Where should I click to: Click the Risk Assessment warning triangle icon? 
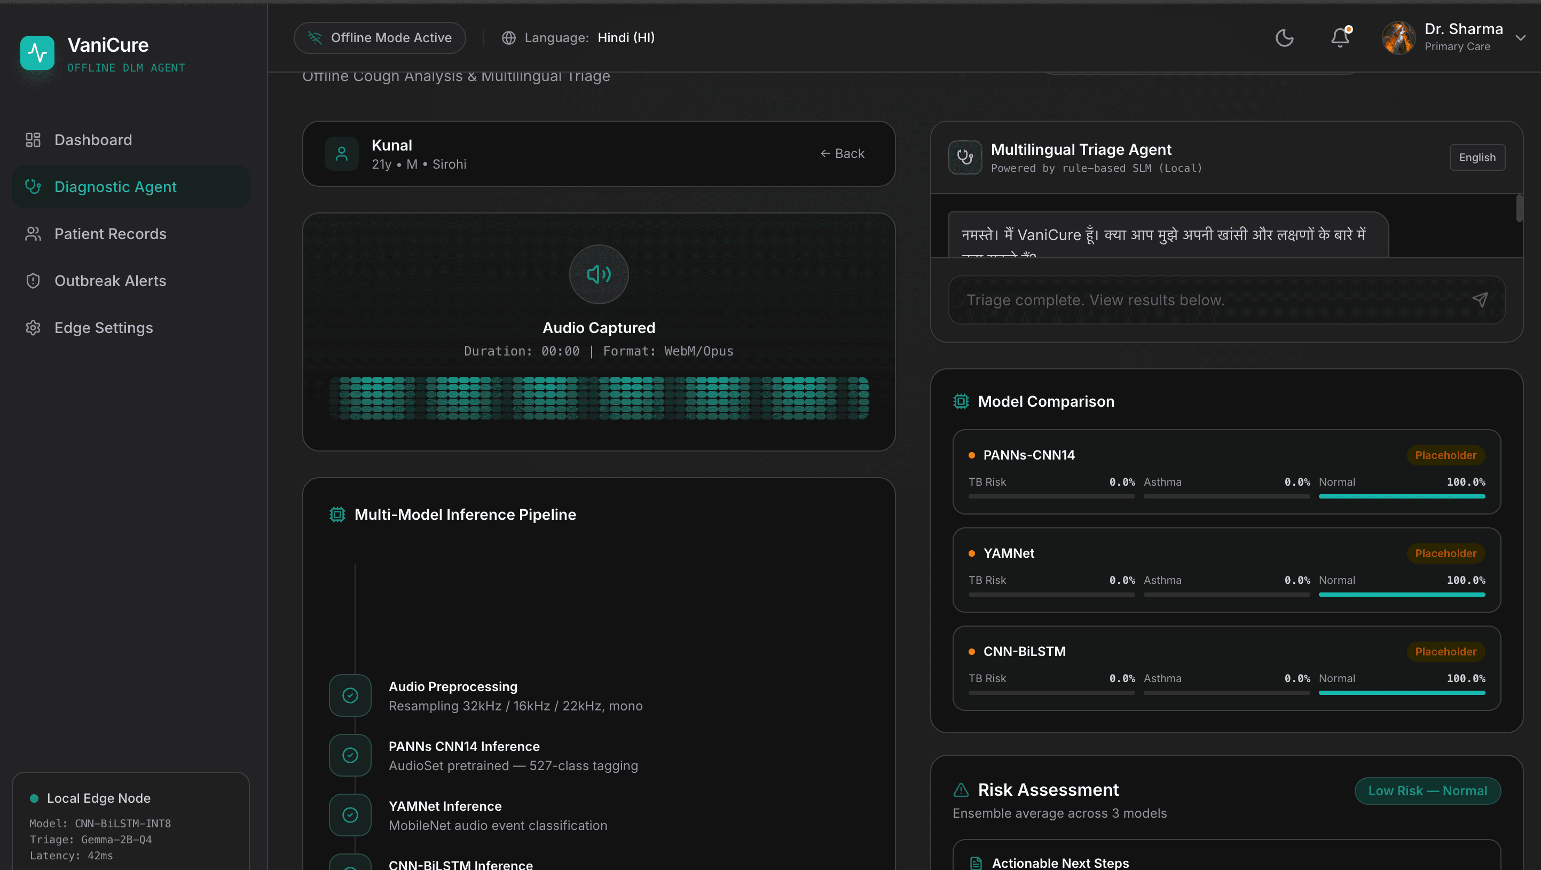tap(961, 790)
